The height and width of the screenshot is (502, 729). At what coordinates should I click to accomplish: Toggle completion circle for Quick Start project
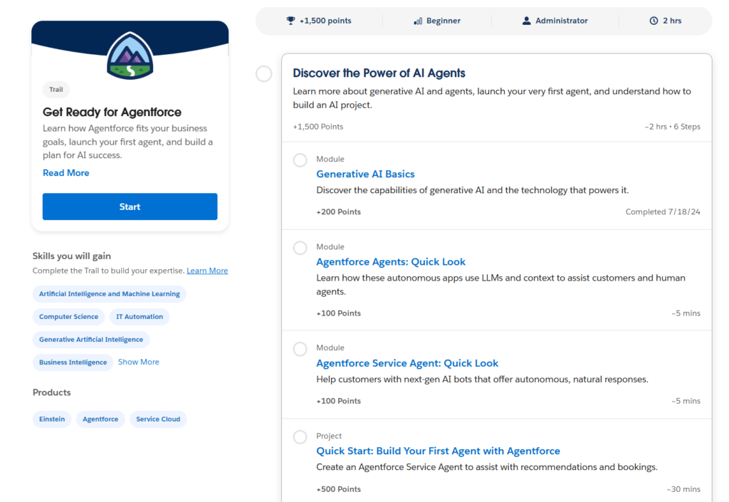(300, 436)
